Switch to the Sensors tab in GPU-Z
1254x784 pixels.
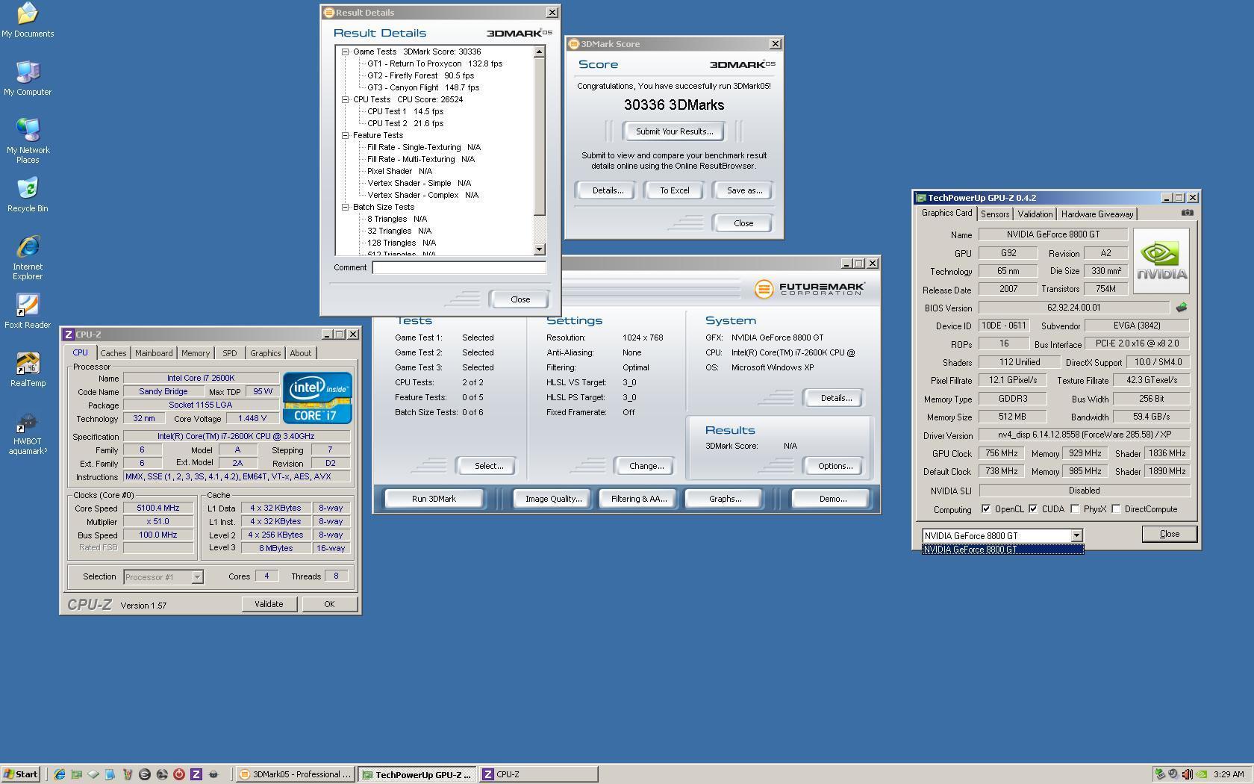995,214
